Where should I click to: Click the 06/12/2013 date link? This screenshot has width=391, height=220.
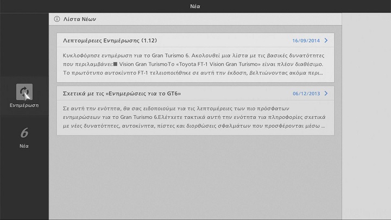306,93
